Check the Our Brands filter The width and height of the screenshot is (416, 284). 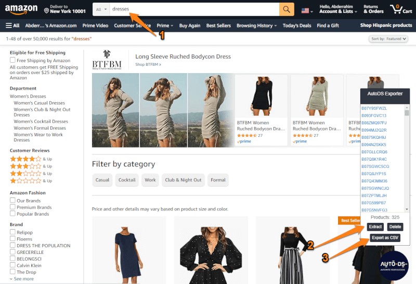[12, 200]
